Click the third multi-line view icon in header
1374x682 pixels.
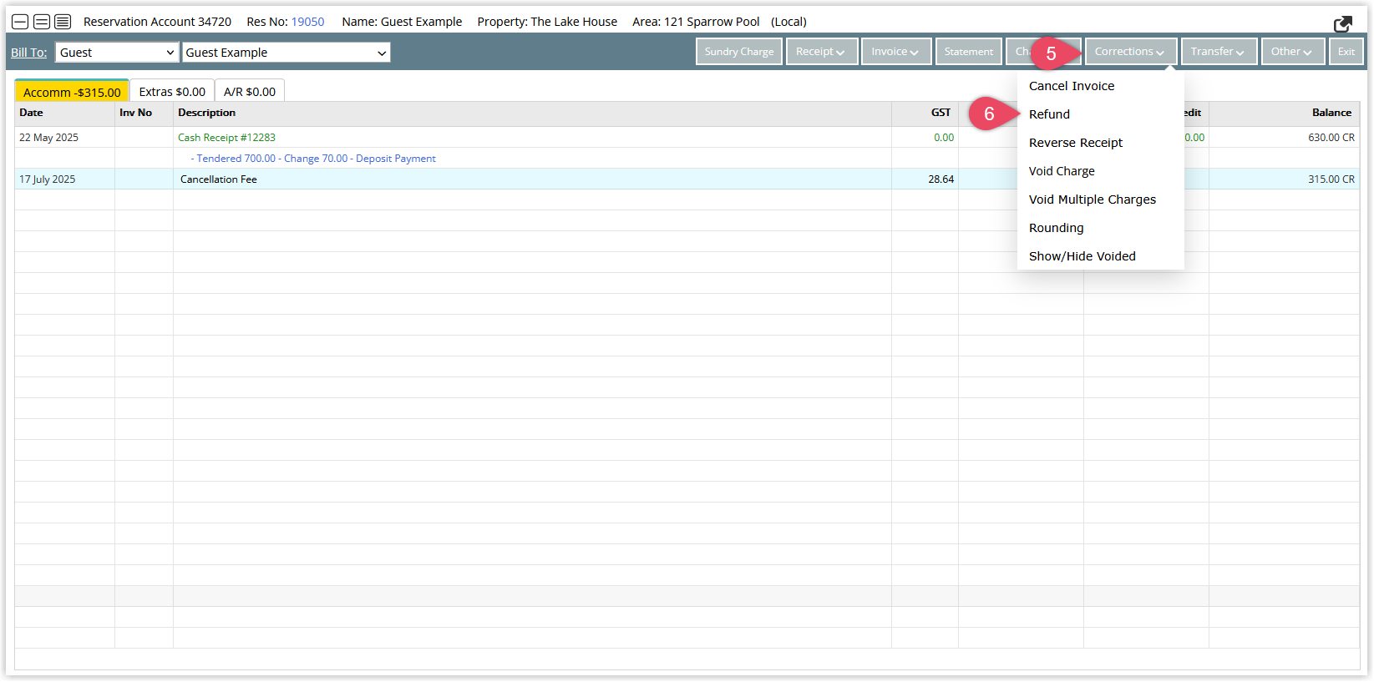[x=63, y=22]
